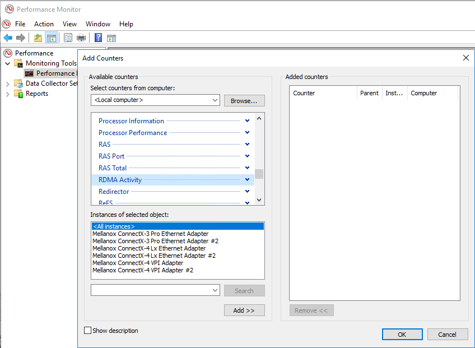Expand the Processor Performance counter group

point(247,132)
